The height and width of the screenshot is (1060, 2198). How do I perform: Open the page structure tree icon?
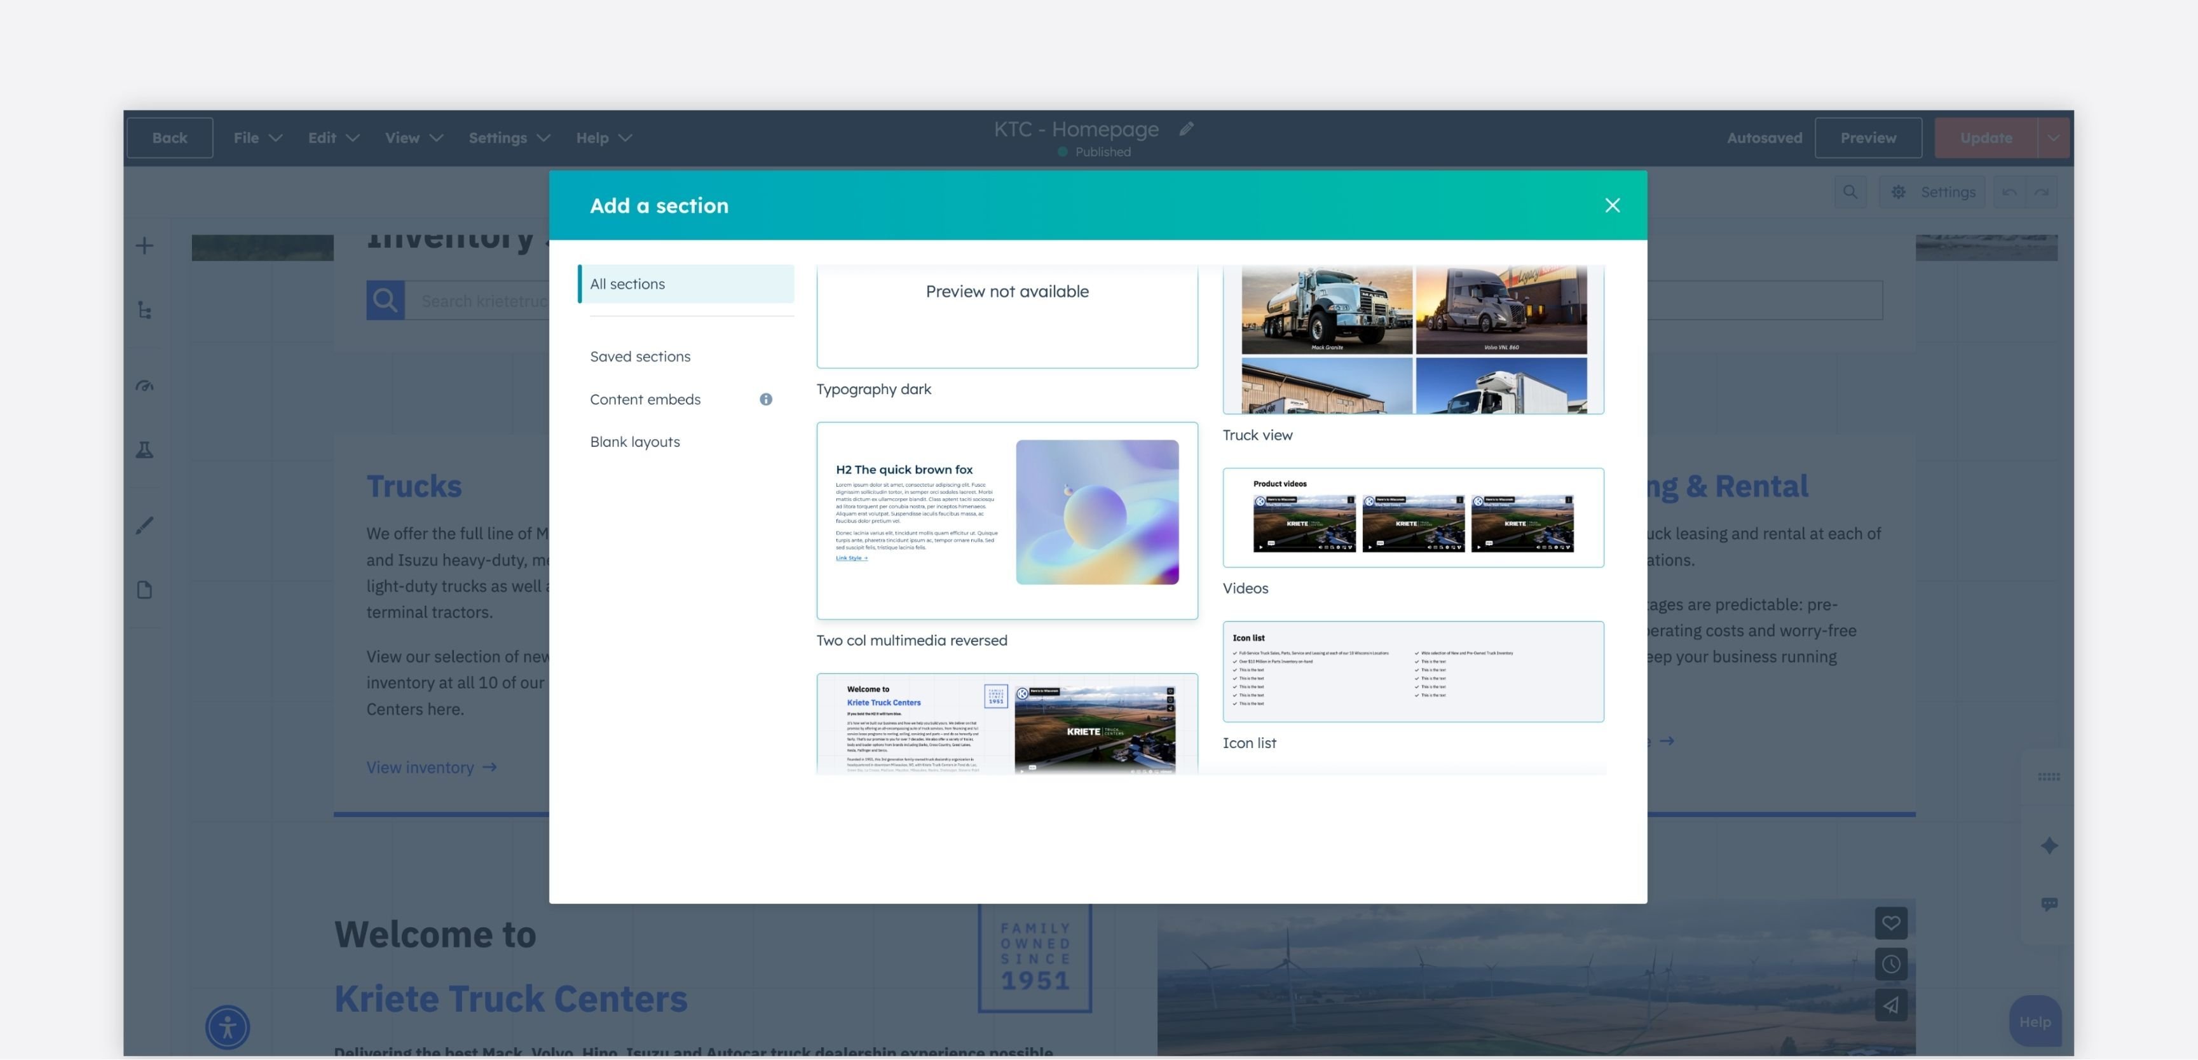(x=144, y=311)
